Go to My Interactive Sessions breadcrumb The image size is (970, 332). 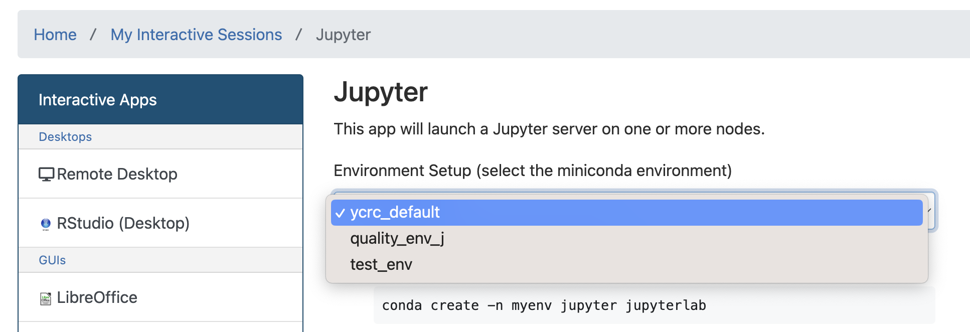[196, 35]
